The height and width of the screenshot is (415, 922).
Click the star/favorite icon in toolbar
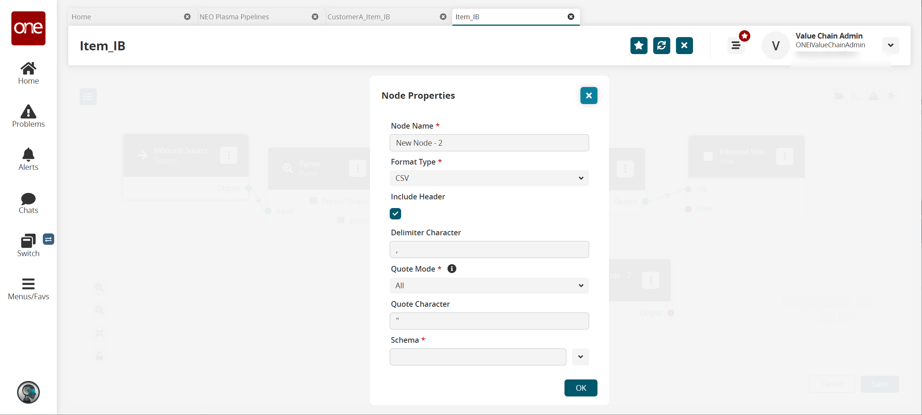point(639,45)
